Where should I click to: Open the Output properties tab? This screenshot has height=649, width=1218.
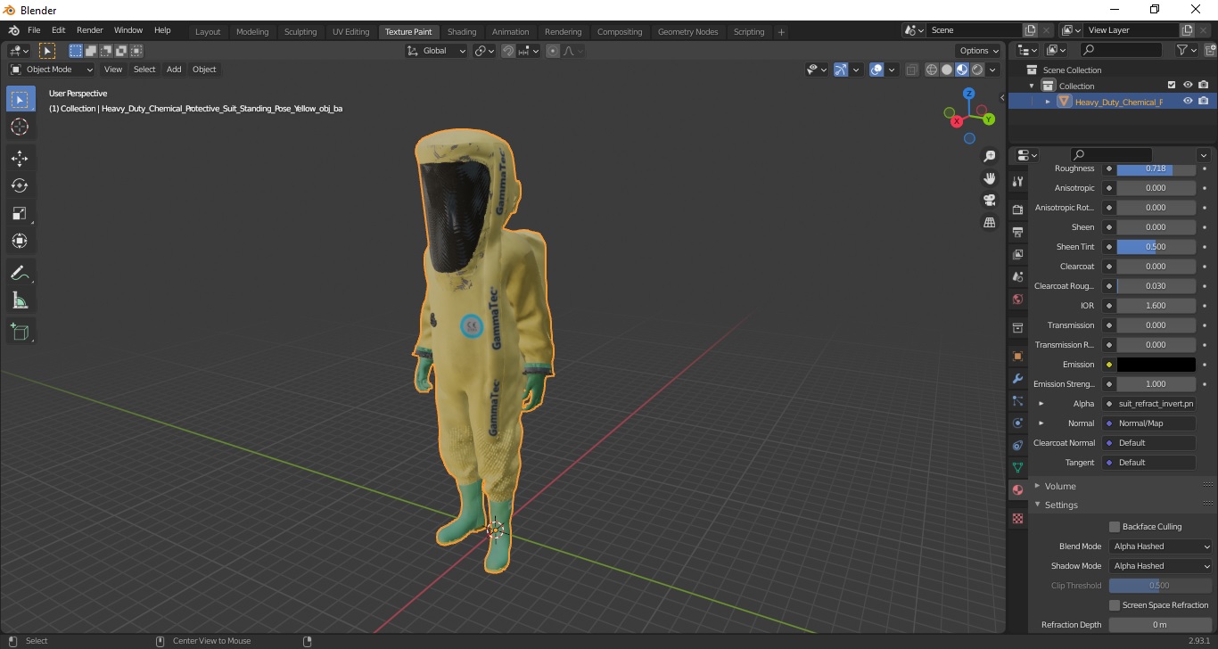1017,232
